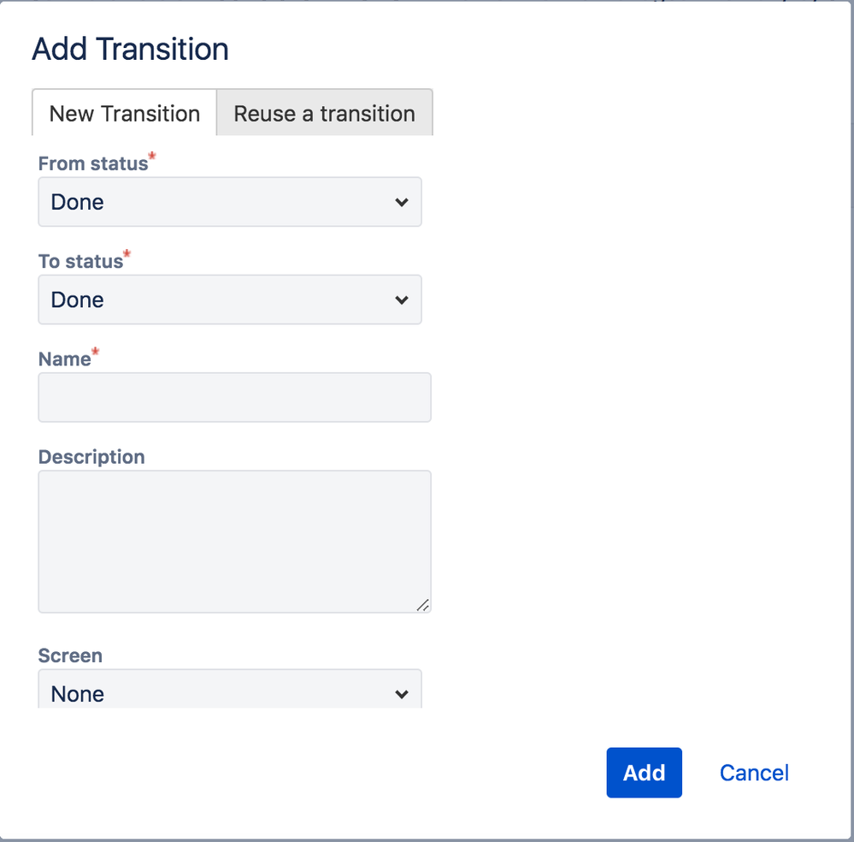Click the Add Transition dialog title

tap(130, 49)
